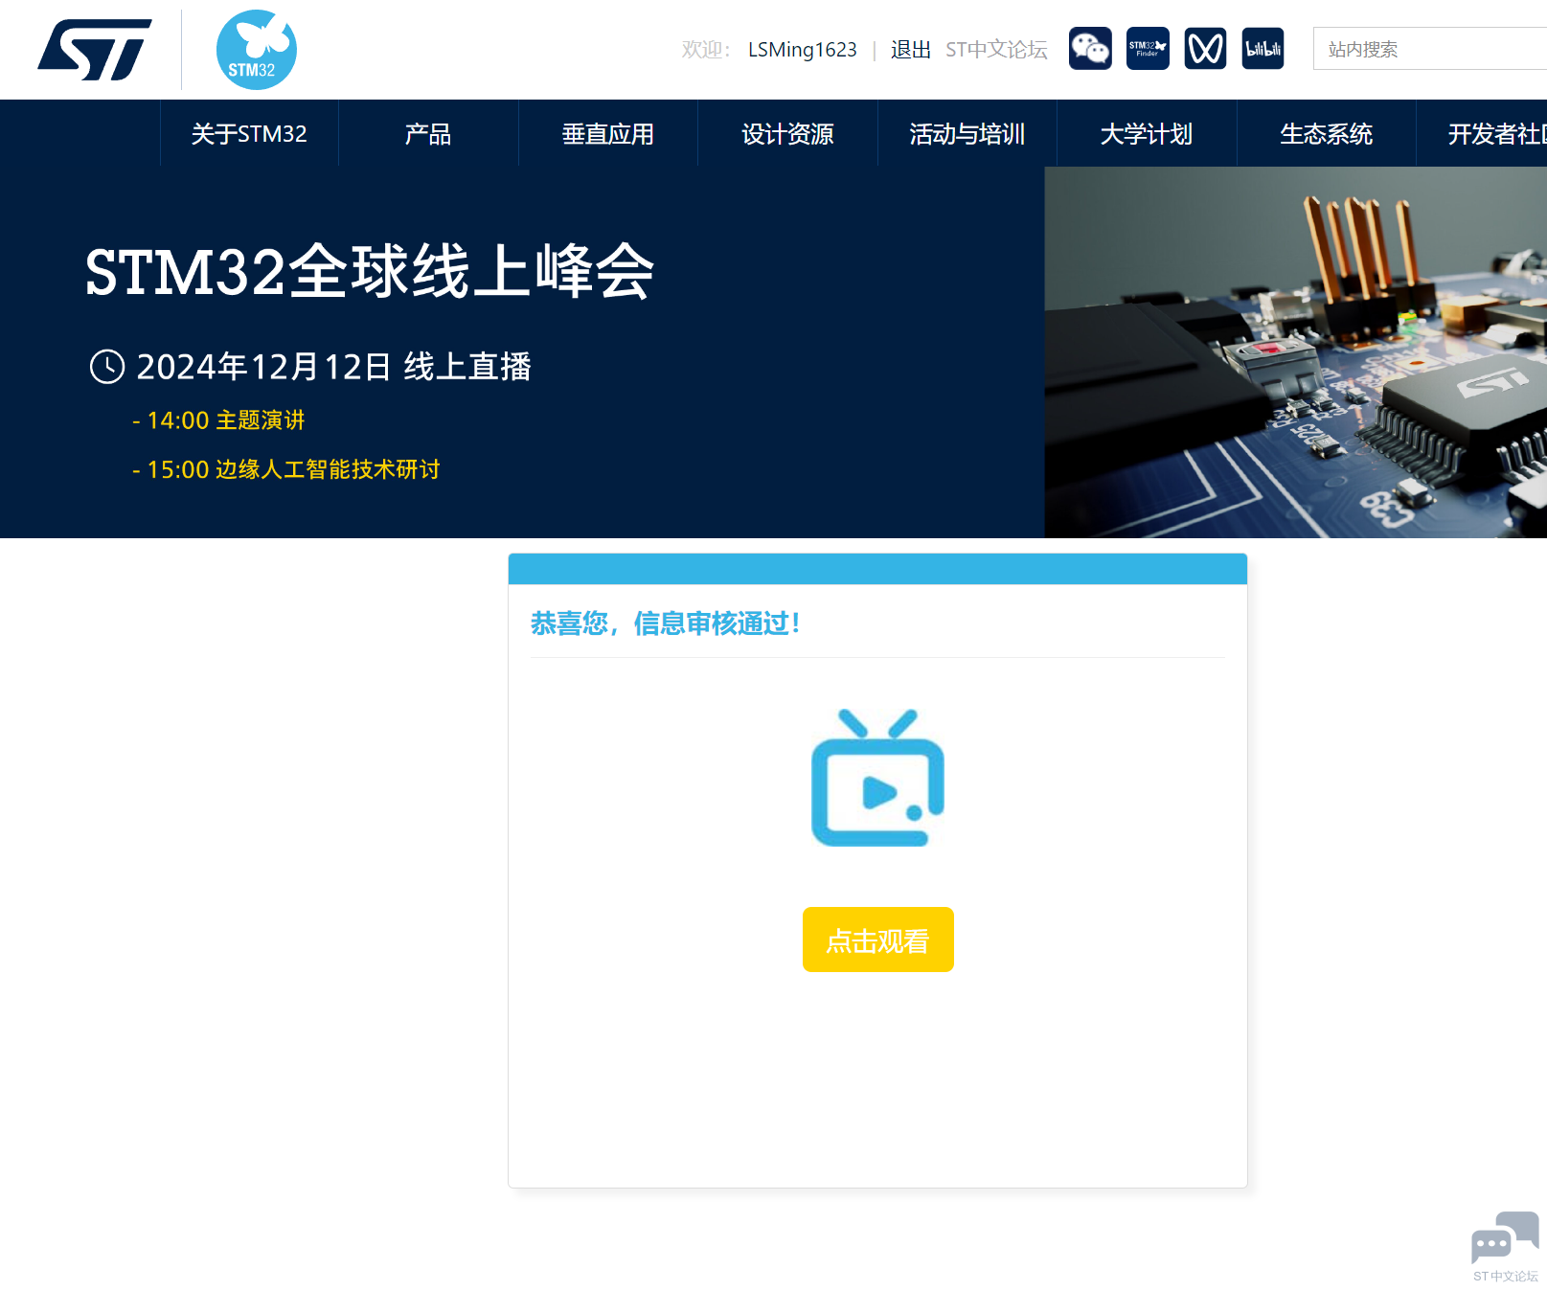
Task: Click the ST company logo
Action: point(95,50)
